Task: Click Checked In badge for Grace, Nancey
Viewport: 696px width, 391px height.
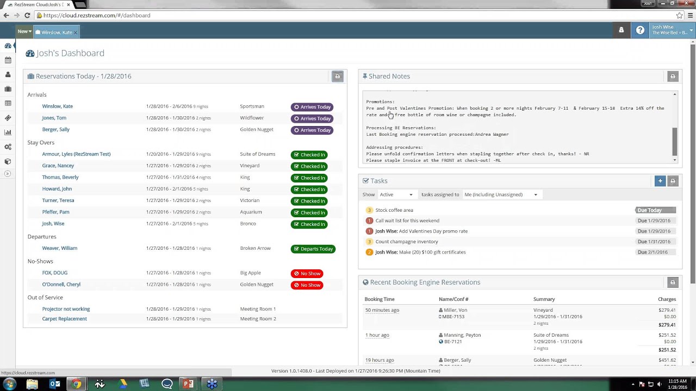Action: point(309,166)
